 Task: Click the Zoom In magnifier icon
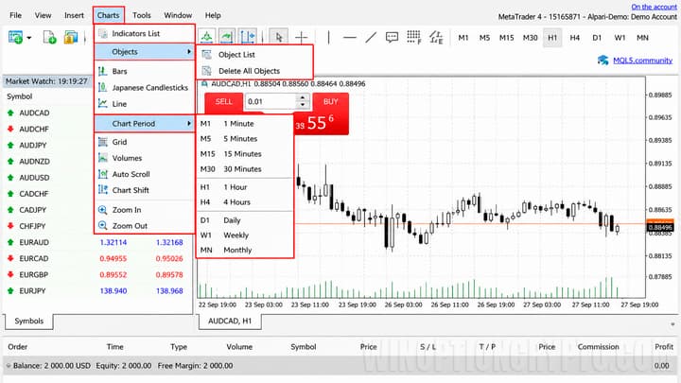pyautogui.click(x=102, y=210)
